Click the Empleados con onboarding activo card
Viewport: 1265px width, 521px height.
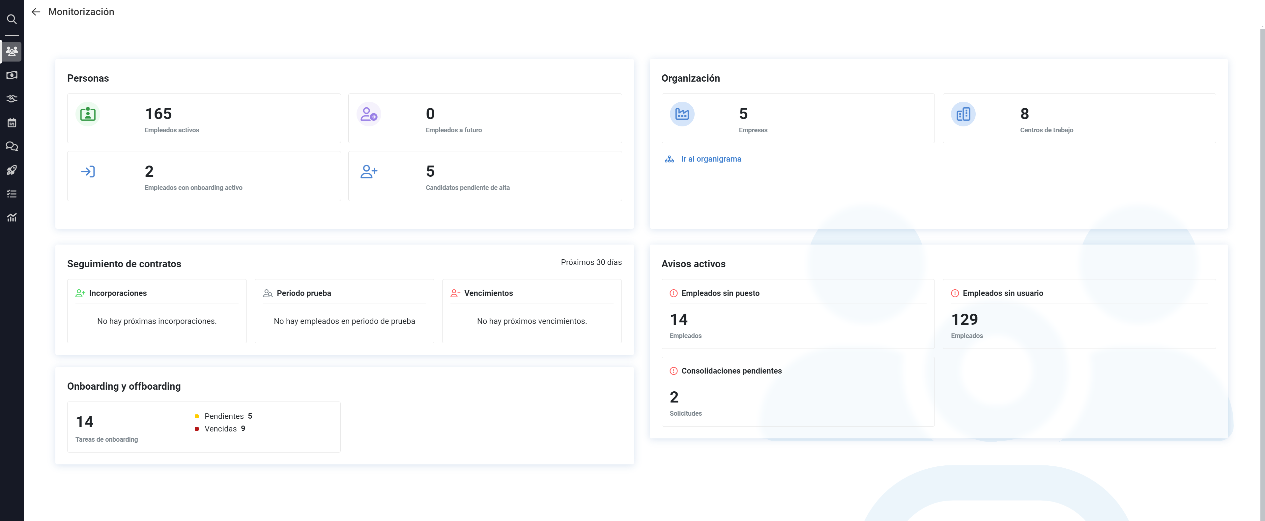(204, 176)
